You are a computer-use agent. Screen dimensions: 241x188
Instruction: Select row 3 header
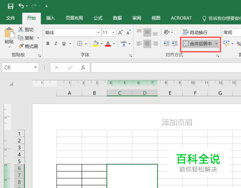click(19, 148)
